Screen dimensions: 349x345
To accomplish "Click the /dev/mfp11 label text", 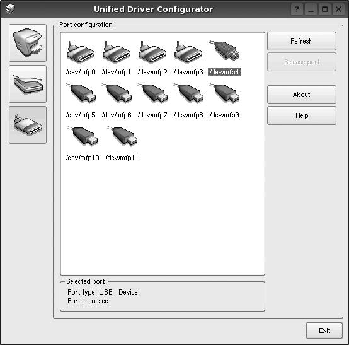I will [x=122, y=158].
